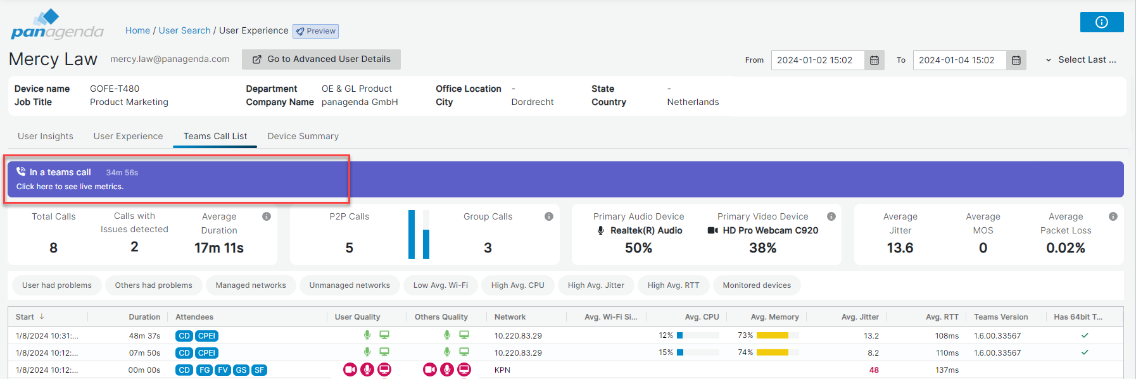Screen dimensions: 1136x379
Task: Click info icon beside Average Duration
Action: [x=267, y=216]
